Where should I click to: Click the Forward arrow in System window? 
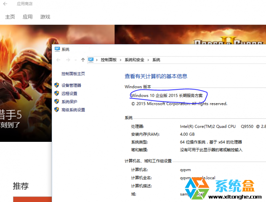(x=68, y=60)
